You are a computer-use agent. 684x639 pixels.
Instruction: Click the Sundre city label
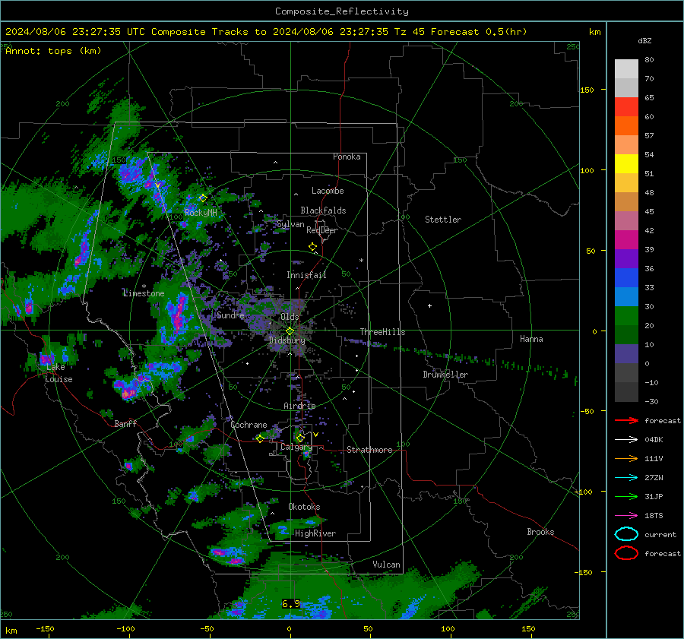tap(230, 315)
